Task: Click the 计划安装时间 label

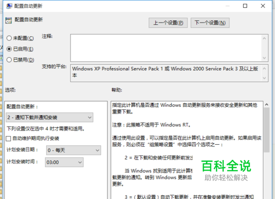Action: [22, 162]
